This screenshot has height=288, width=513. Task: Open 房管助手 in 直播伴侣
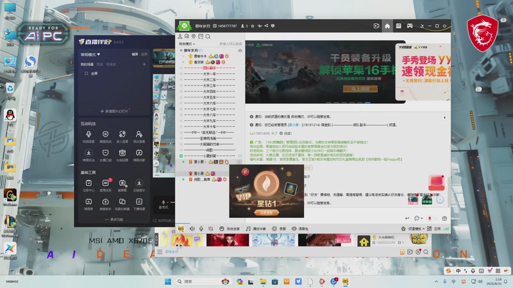click(105, 204)
